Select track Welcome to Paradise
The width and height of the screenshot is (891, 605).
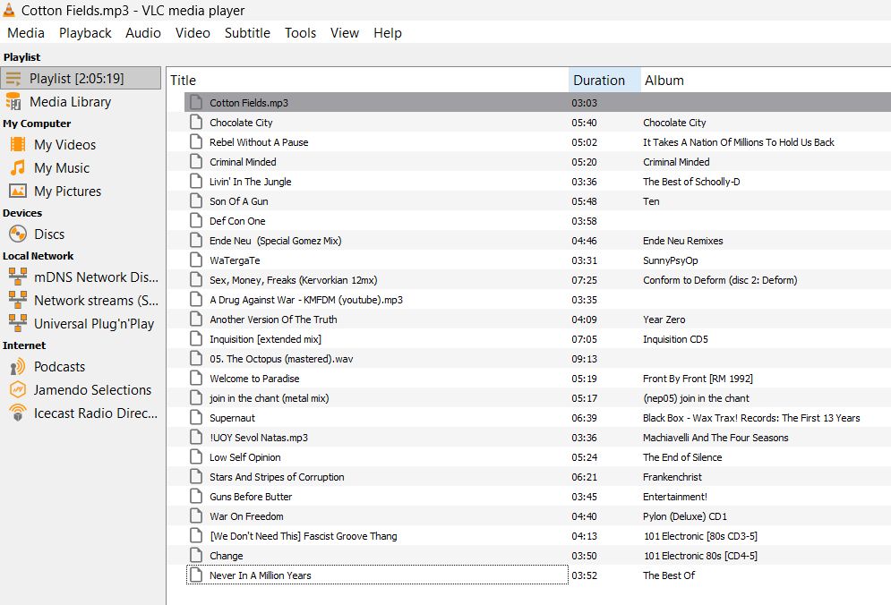pyautogui.click(x=254, y=379)
